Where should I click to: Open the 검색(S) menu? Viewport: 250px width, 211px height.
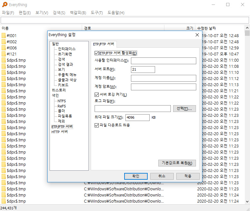[59, 13]
